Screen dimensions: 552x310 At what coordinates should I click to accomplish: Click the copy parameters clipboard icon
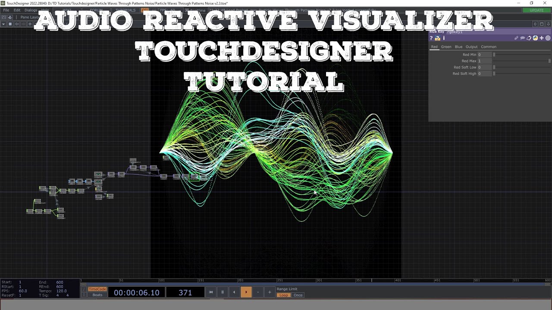coord(529,38)
